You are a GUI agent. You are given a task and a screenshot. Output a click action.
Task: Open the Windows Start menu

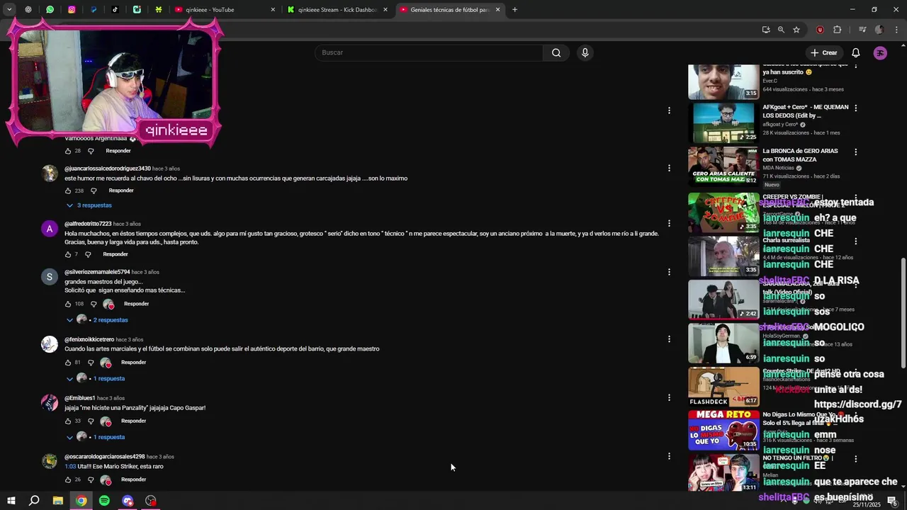[11, 501]
